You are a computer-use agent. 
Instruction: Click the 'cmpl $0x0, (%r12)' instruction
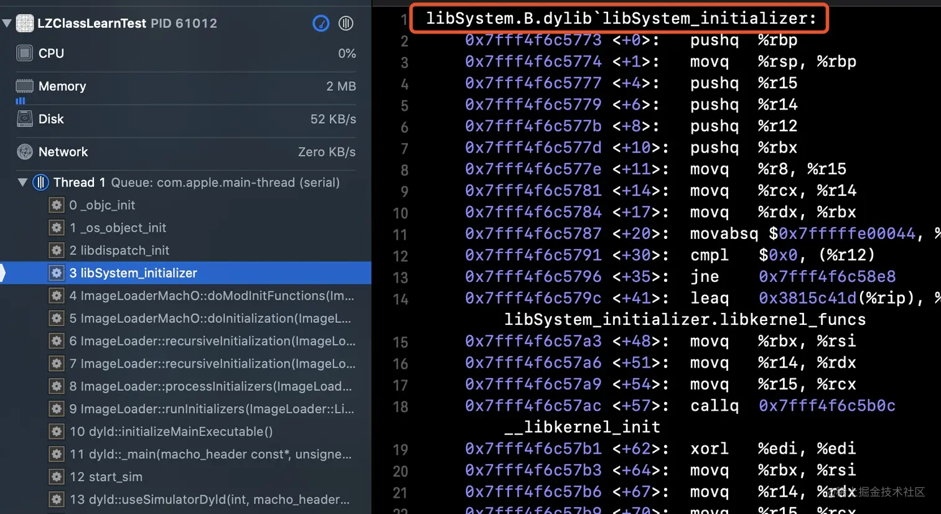pos(783,255)
